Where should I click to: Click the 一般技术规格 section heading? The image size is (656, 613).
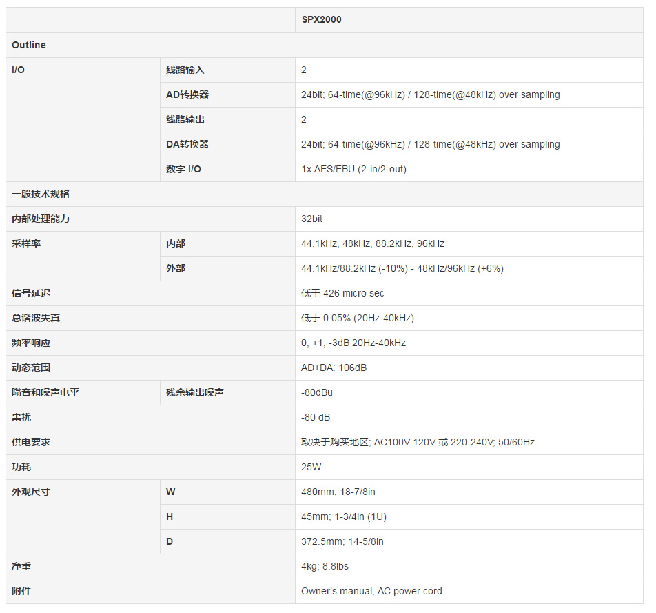[41, 194]
